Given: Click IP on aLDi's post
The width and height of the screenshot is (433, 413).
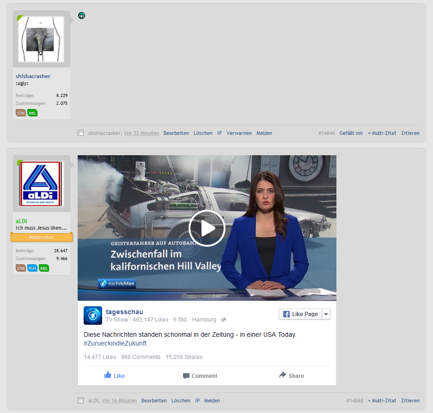Looking at the screenshot, I should click(x=197, y=401).
